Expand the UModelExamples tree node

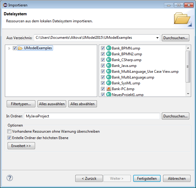pyautogui.click(x=9, y=48)
